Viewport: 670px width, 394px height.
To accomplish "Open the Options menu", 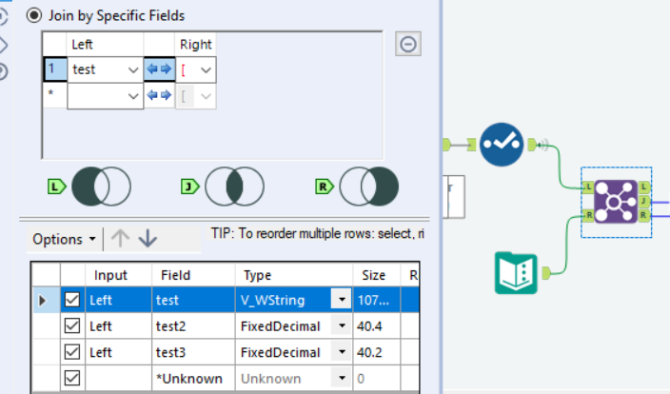I will pyautogui.click(x=64, y=239).
